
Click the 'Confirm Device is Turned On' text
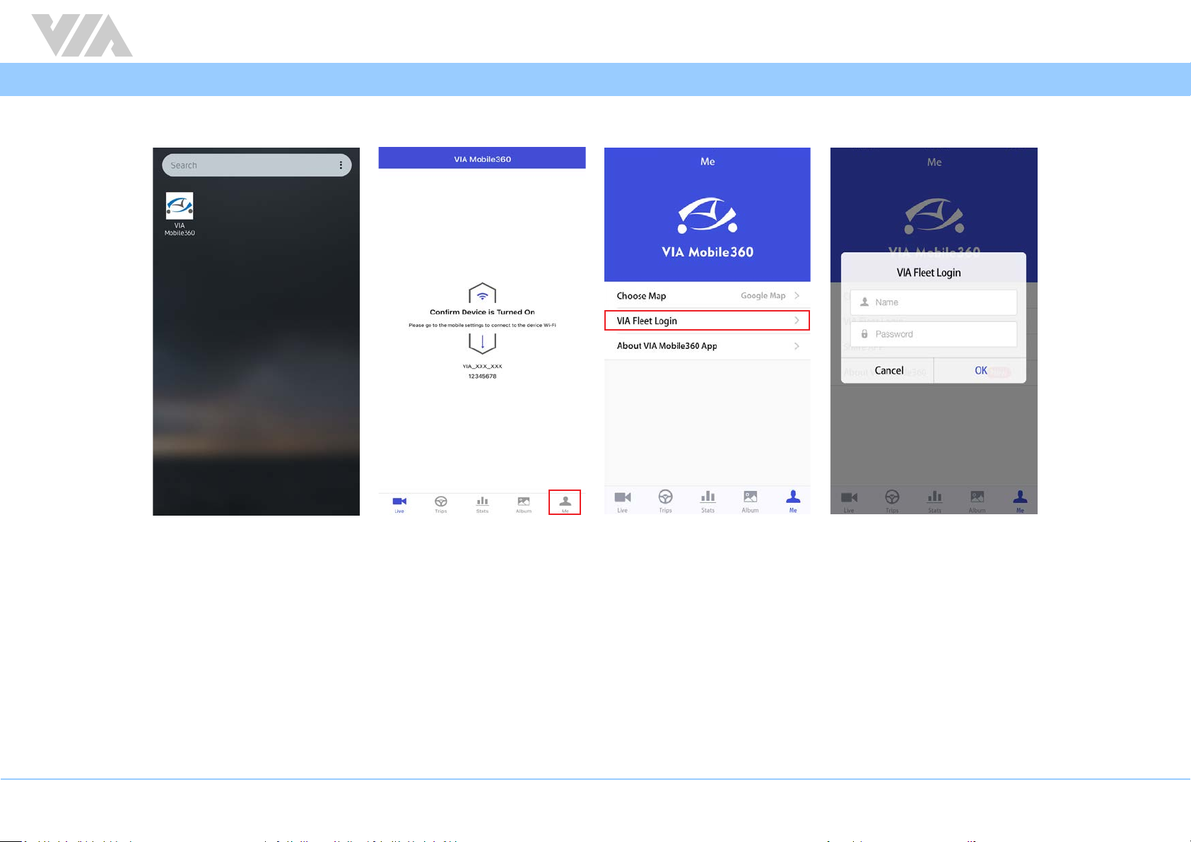[x=482, y=312]
